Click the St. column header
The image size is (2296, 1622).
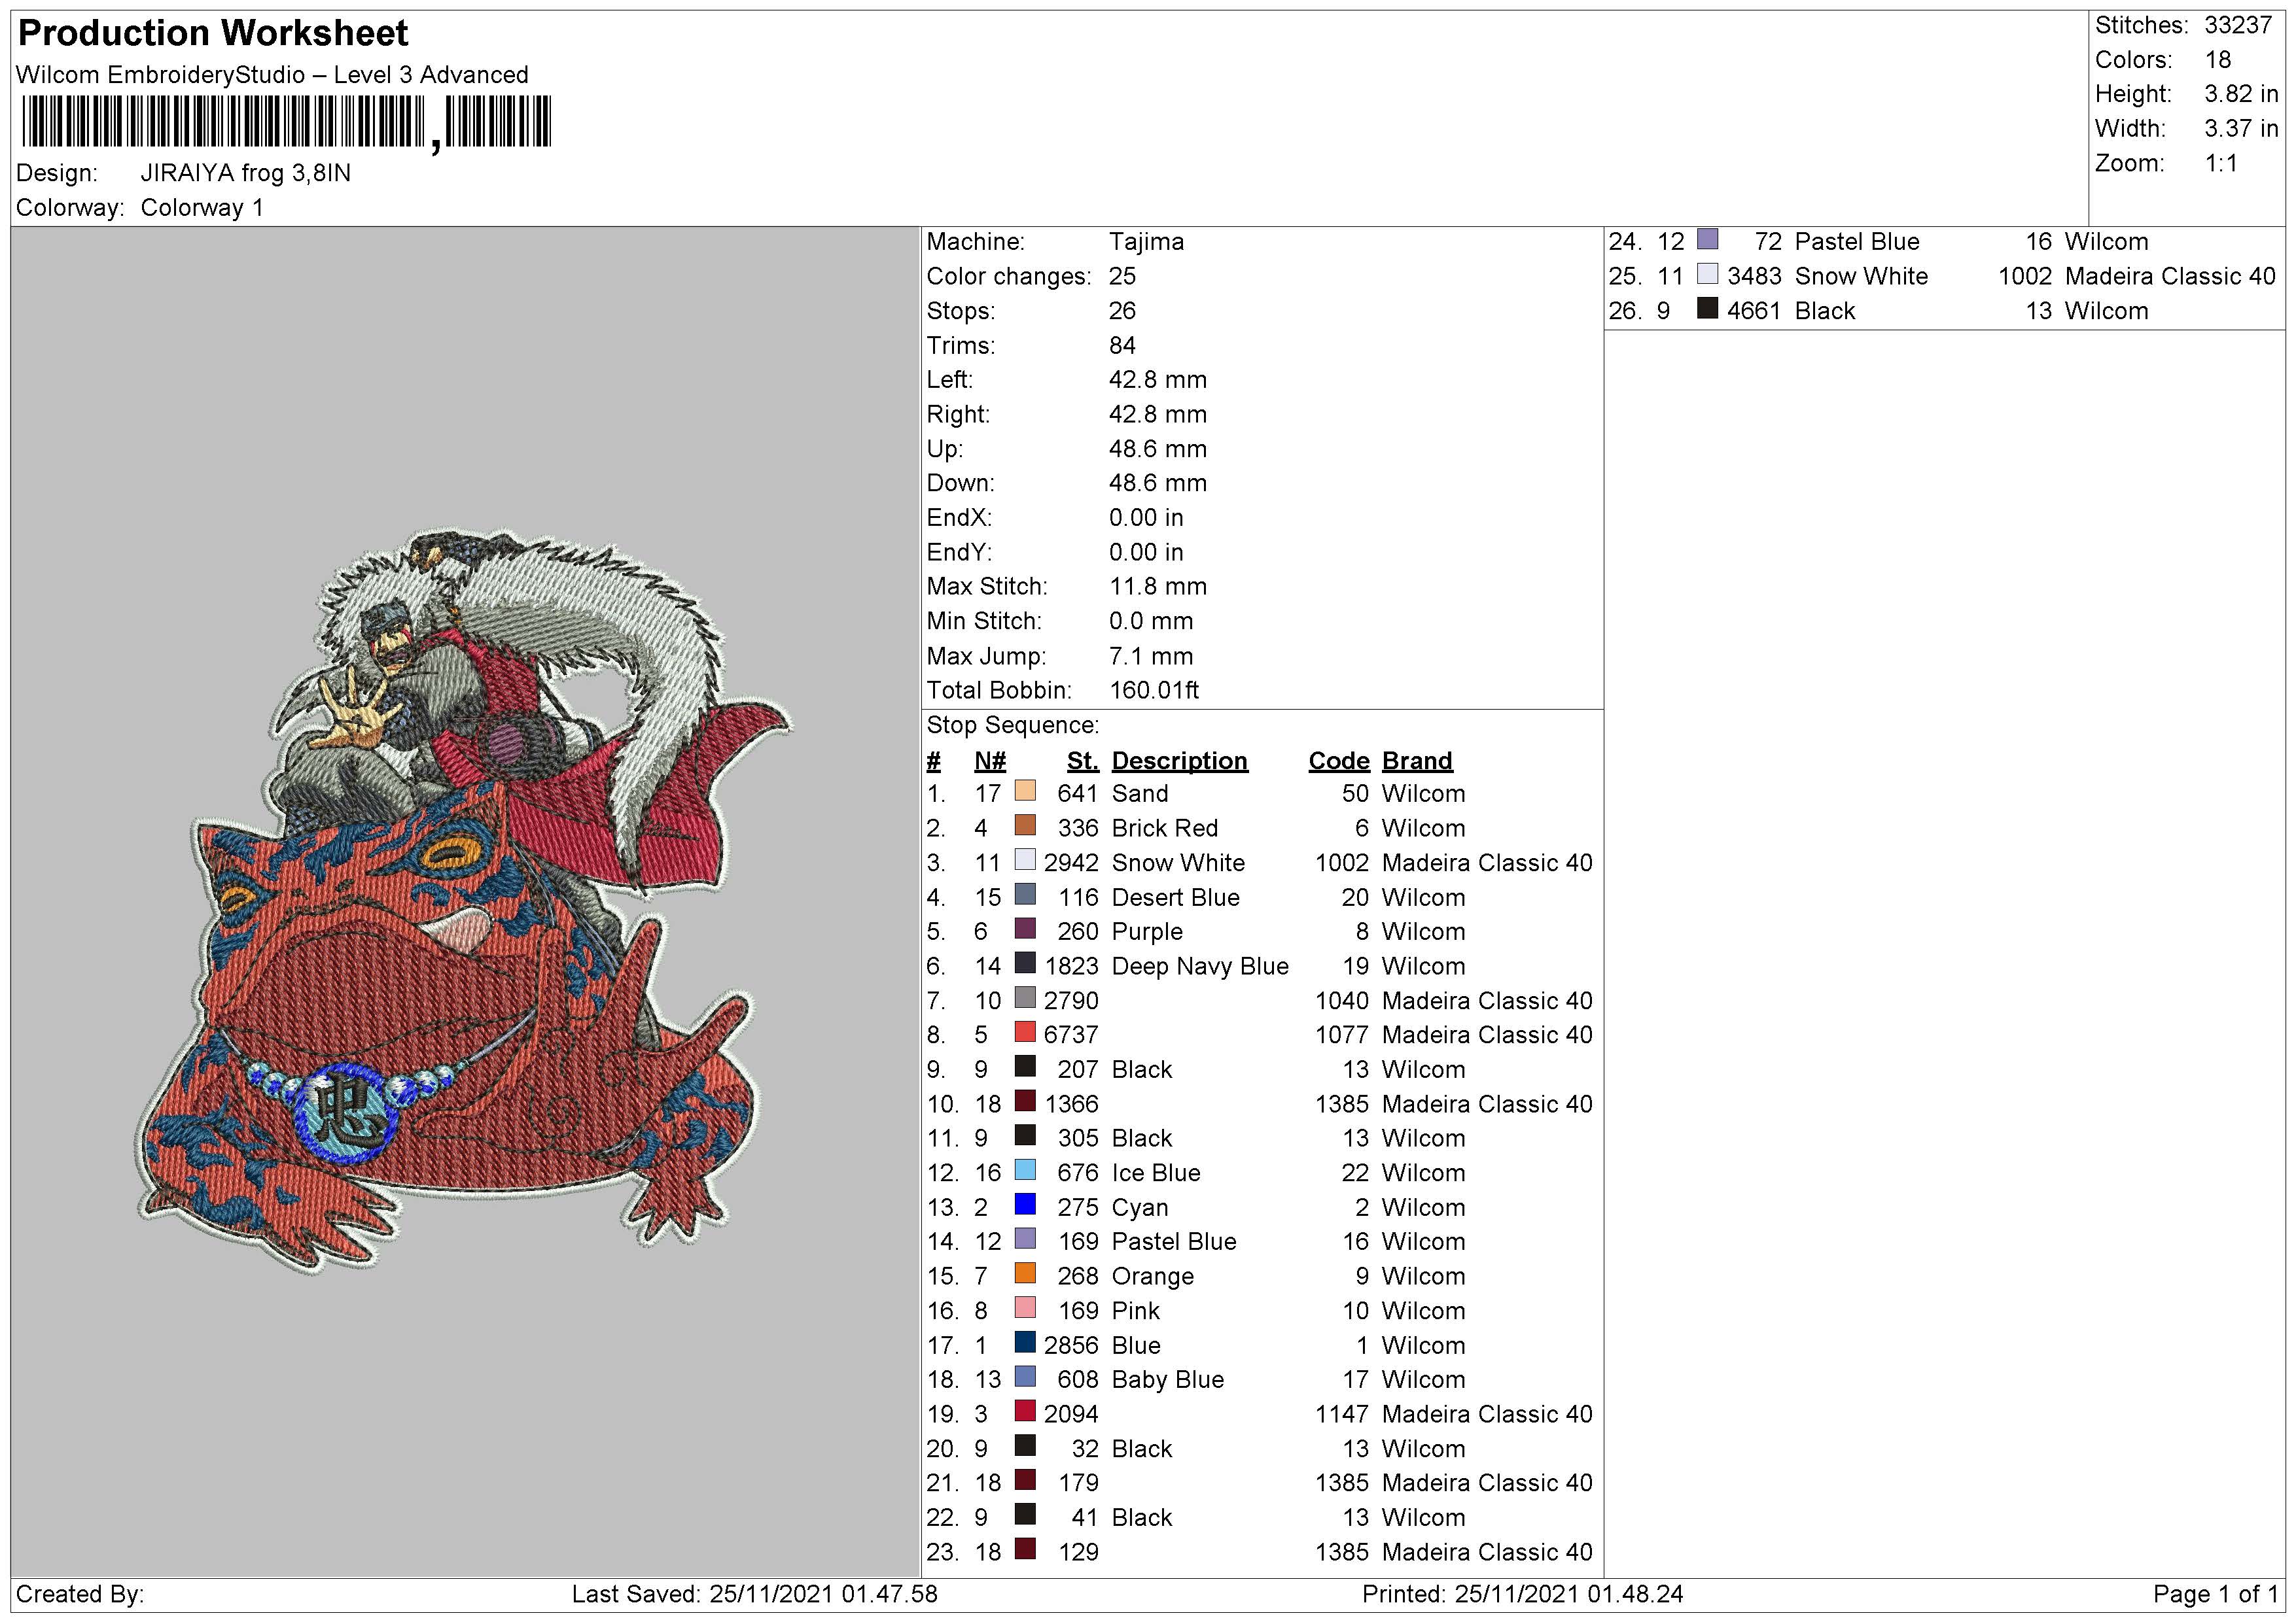pos(1082,761)
